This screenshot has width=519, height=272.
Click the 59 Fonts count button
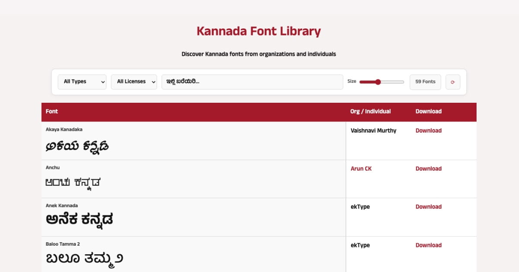[425, 82]
